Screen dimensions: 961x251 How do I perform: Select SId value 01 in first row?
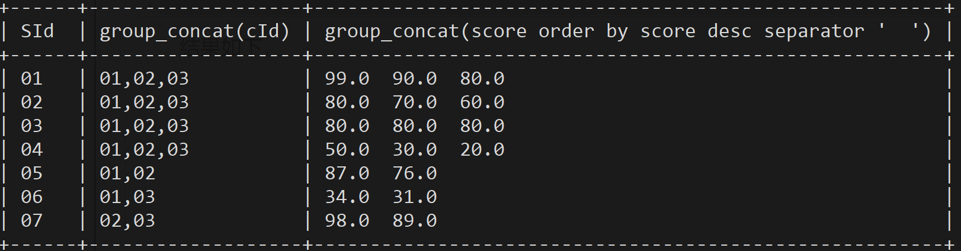31,78
